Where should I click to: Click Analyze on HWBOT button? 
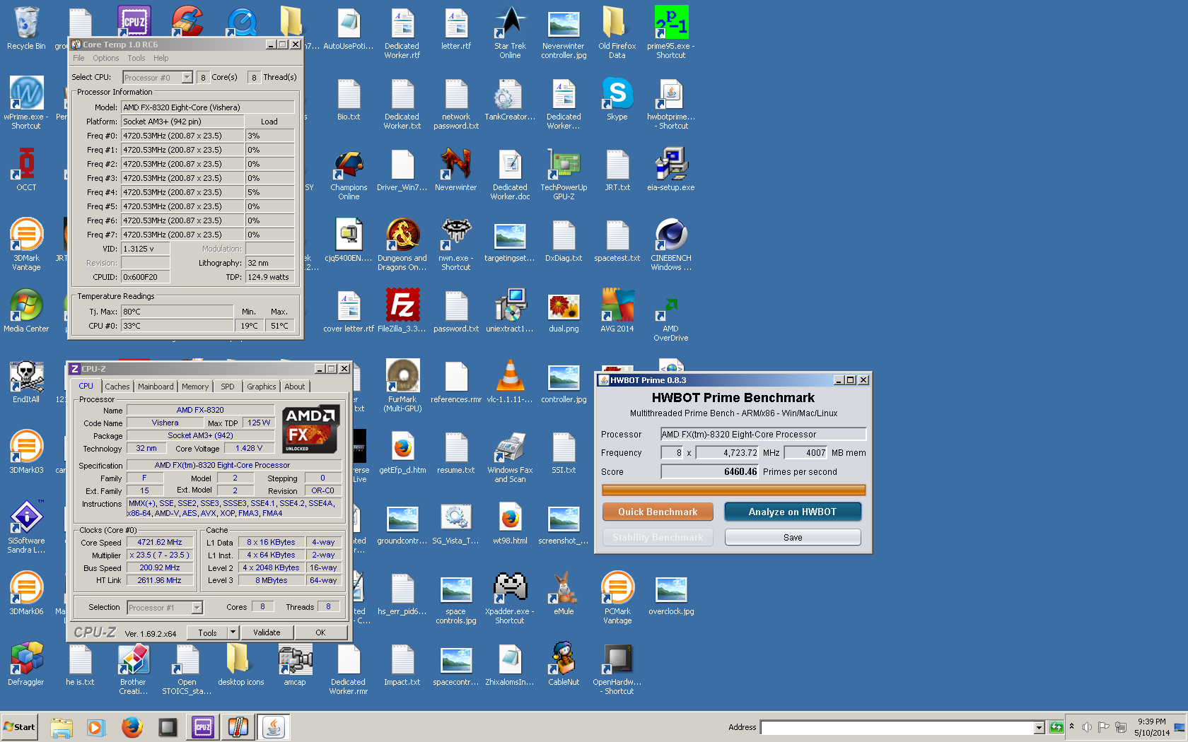(x=793, y=512)
